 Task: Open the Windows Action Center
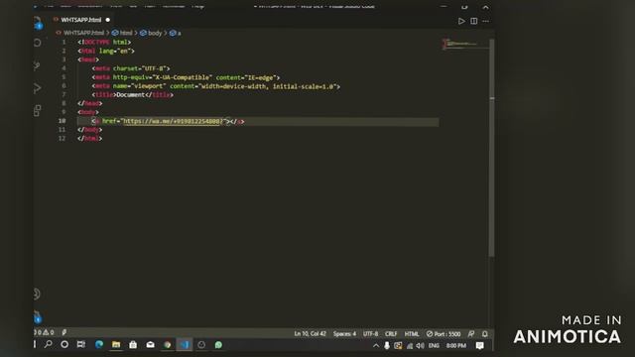pyautogui.click(x=479, y=346)
